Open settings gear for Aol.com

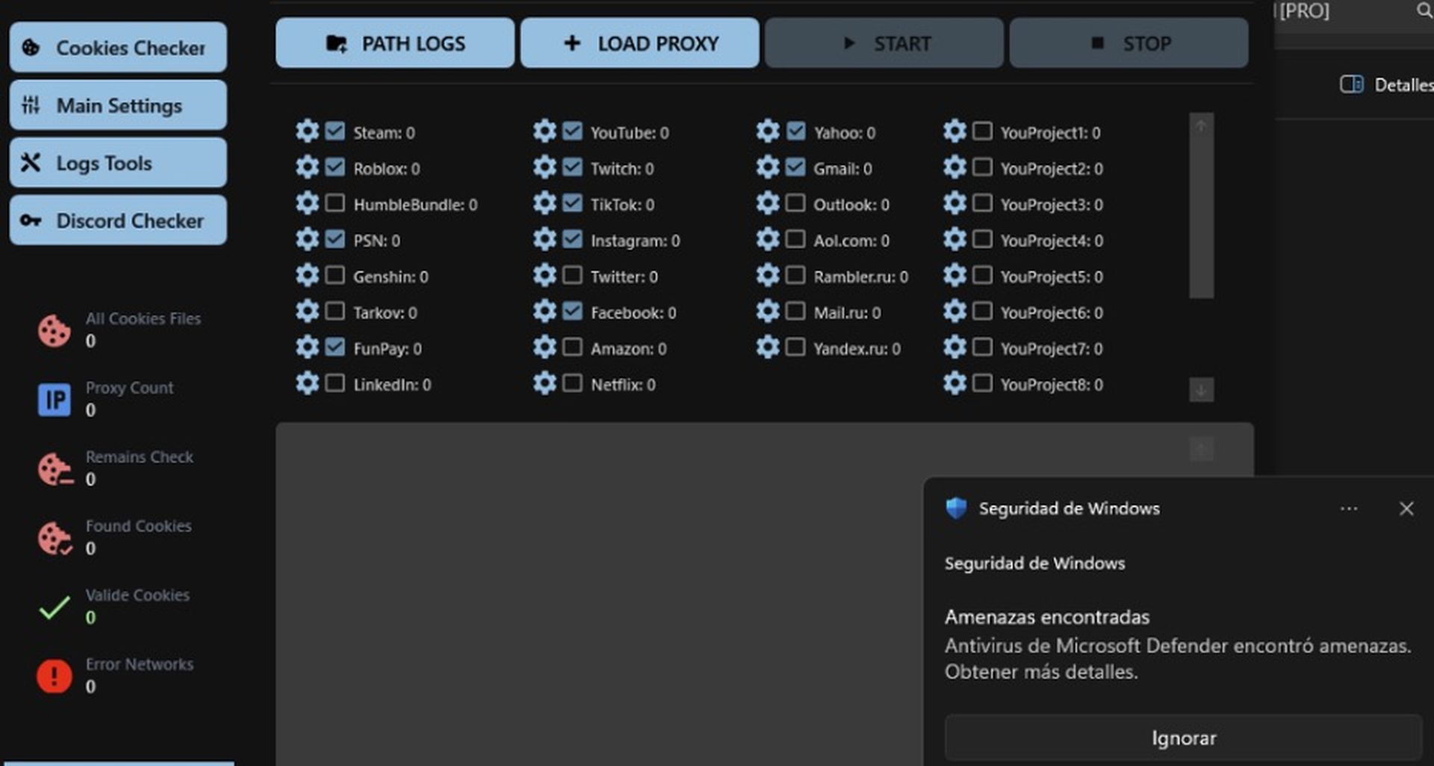click(768, 239)
